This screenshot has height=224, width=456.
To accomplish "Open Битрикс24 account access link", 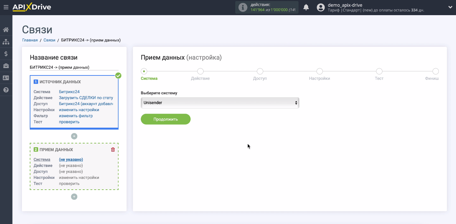I will 86,104.
